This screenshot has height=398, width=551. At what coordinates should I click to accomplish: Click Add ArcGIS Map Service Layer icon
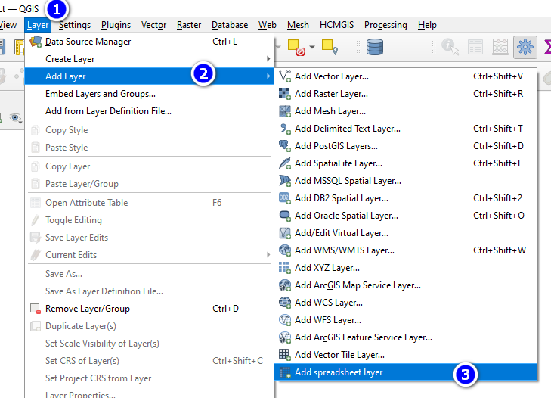click(285, 285)
